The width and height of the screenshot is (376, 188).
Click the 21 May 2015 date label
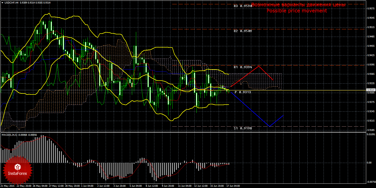click(x=8, y=186)
